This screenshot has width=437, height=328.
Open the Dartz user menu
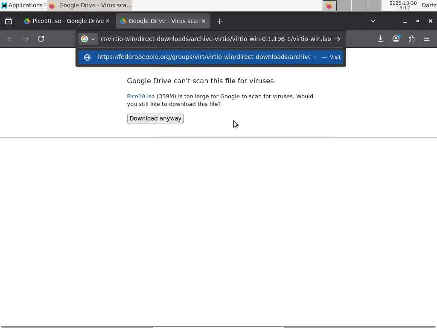(x=429, y=5)
